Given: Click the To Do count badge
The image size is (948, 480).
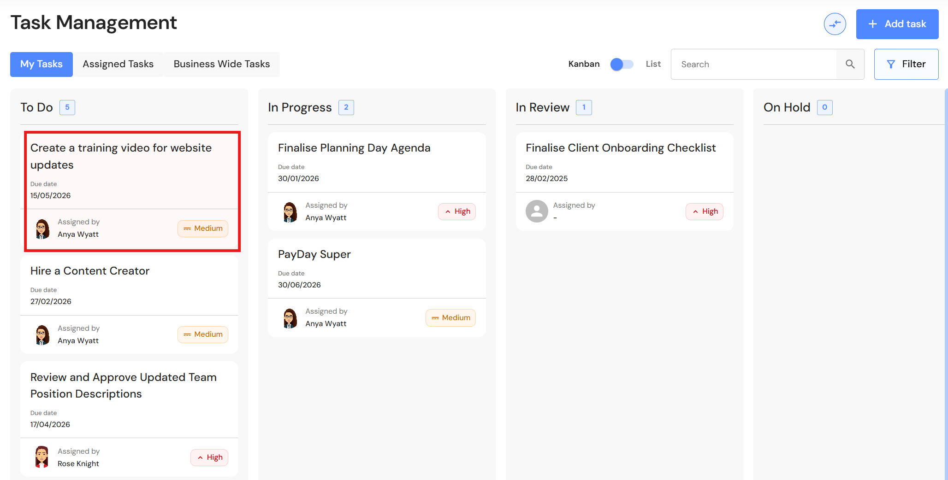Looking at the screenshot, I should click(x=67, y=107).
